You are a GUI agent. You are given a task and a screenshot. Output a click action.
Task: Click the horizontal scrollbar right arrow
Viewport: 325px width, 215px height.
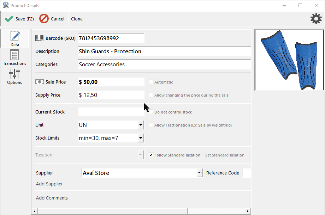[x=247, y=211]
